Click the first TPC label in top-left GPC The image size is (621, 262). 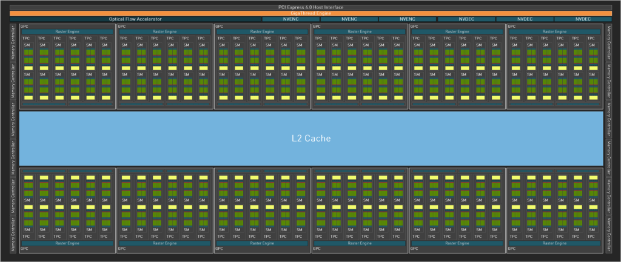click(x=27, y=39)
